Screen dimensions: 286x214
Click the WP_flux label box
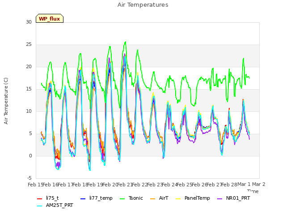coord(50,18)
